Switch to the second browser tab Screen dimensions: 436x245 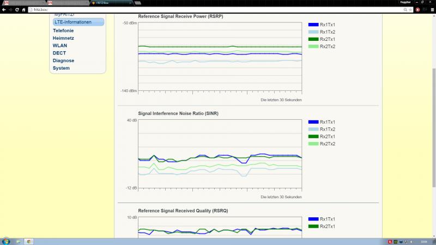pos(68,3)
